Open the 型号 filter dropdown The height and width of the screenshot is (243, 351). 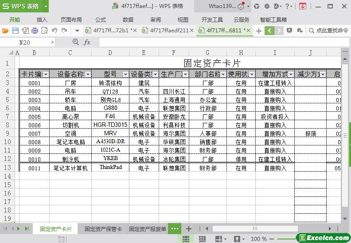tap(125, 74)
